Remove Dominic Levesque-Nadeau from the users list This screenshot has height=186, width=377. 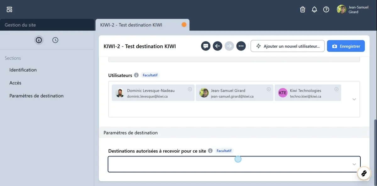[189, 89]
